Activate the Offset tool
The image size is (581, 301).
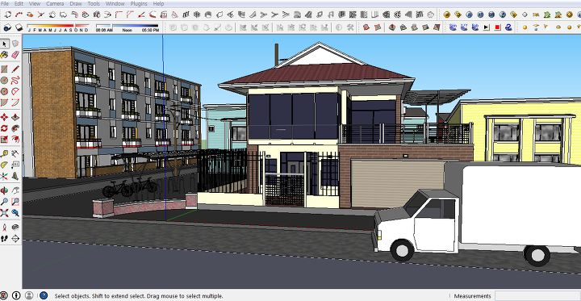(15, 140)
